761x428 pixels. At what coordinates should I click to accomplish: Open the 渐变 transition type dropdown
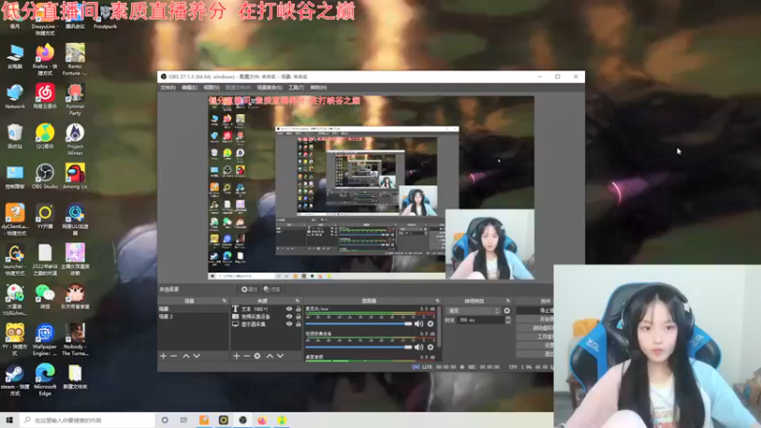473,311
